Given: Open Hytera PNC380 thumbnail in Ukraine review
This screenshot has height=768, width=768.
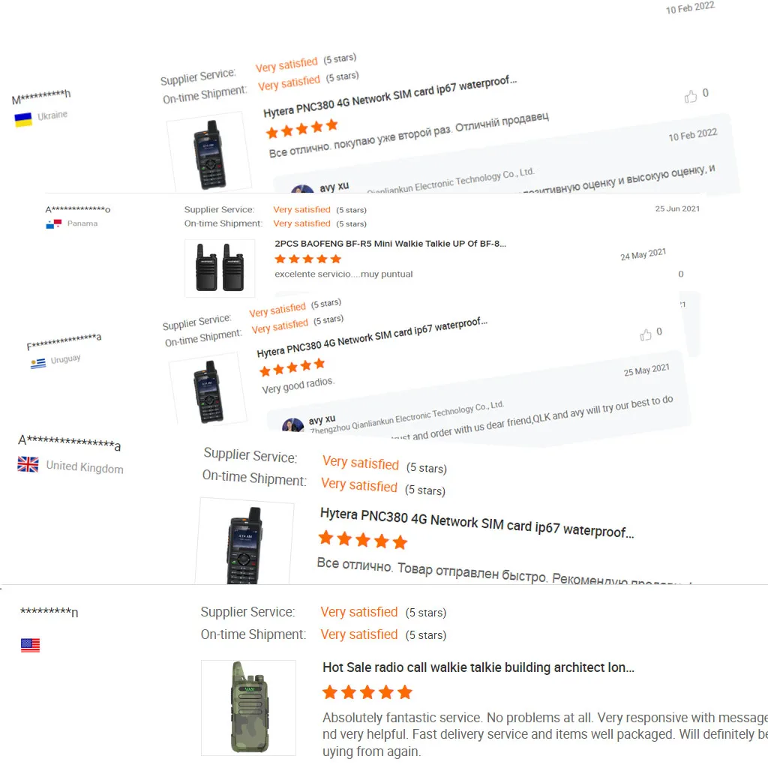Looking at the screenshot, I should coord(210,153).
